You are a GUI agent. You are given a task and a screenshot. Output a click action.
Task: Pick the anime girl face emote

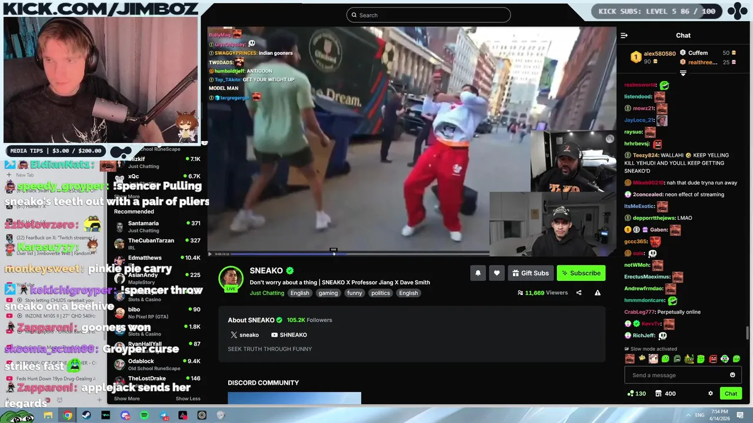(654, 358)
